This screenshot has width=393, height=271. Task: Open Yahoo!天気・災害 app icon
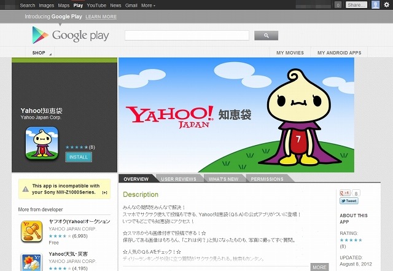click(31, 262)
